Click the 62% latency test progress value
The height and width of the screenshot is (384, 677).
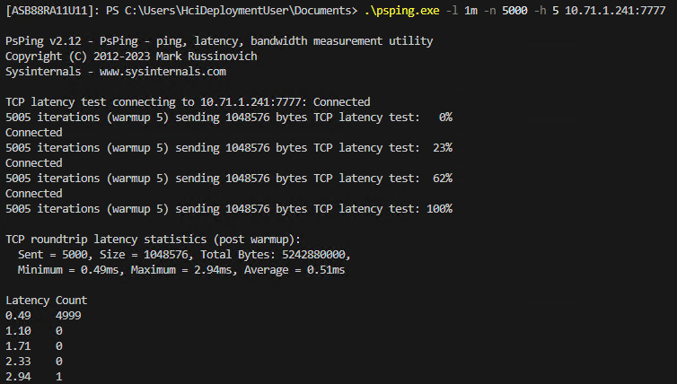pyautogui.click(x=443, y=179)
